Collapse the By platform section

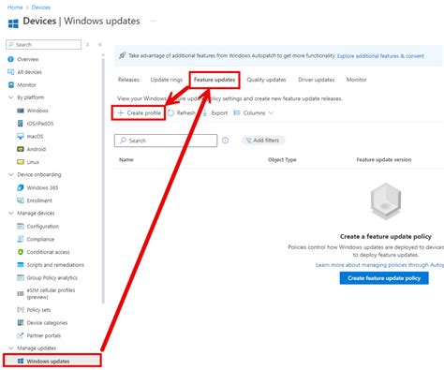point(10,97)
